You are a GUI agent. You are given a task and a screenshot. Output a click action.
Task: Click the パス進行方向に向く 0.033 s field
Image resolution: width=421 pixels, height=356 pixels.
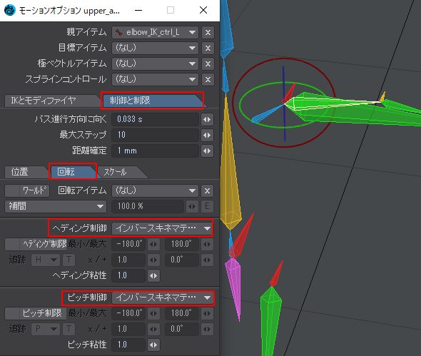click(155, 119)
